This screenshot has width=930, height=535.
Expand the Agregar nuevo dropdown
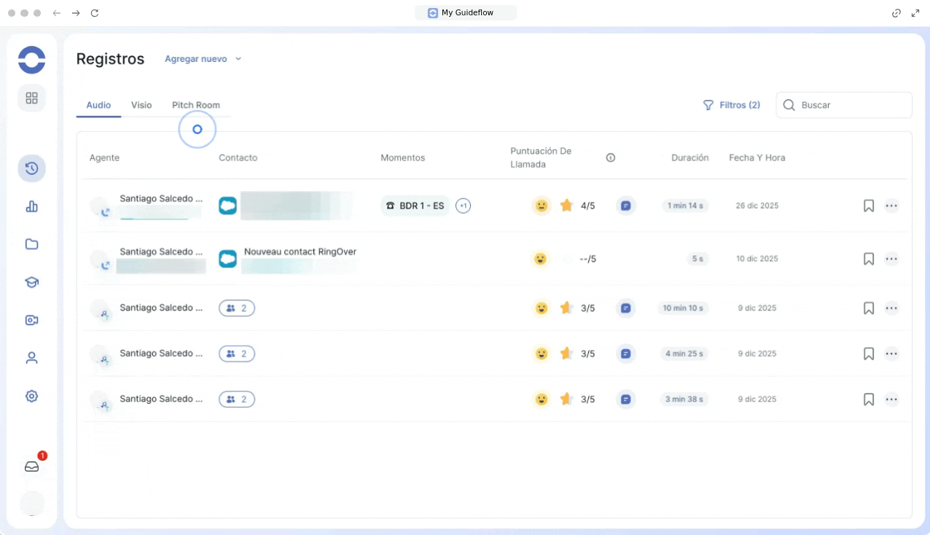(x=203, y=59)
